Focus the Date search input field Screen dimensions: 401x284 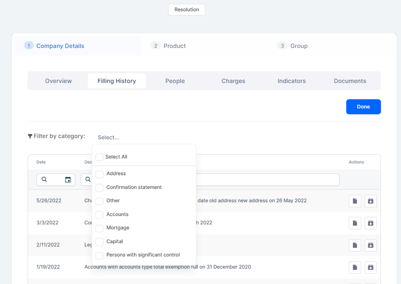pos(54,180)
